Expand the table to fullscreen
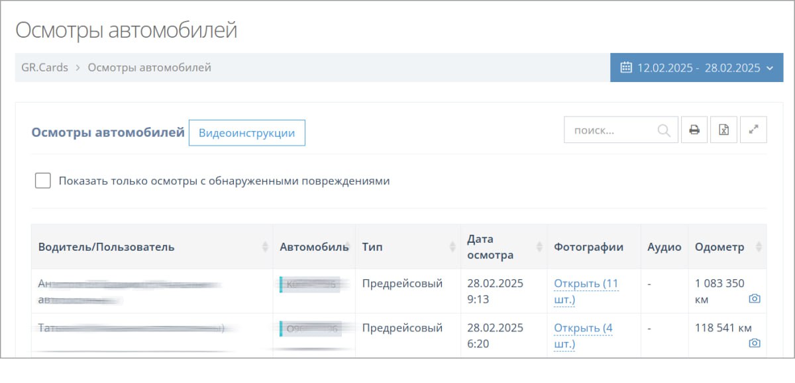 [x=753, y=130]
